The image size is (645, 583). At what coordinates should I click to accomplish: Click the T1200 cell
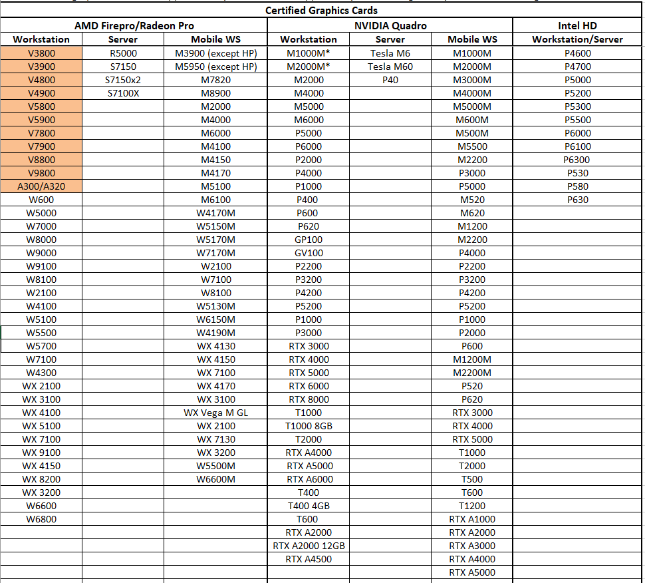[472, 506]
